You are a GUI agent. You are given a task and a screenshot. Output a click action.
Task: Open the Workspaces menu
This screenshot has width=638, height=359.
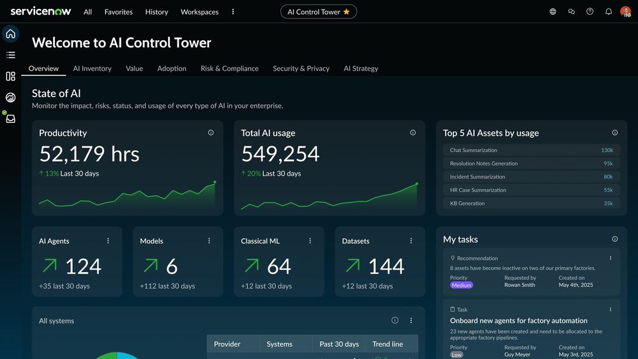point(199,11)
